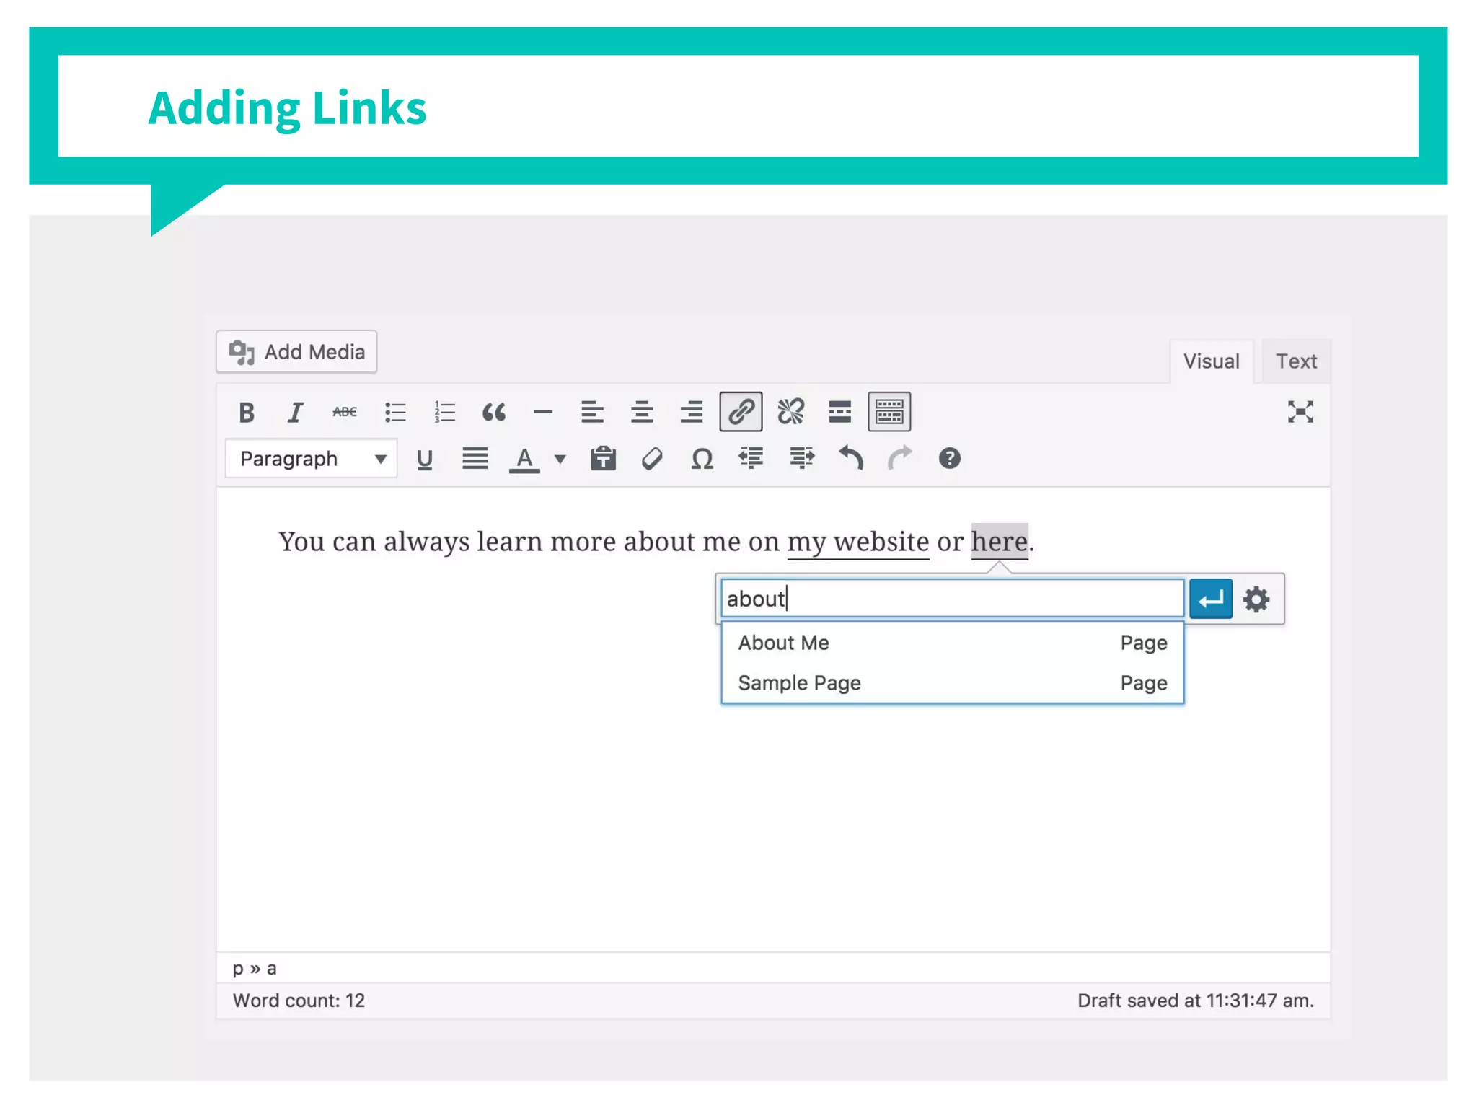The width and height of the screenshot is (1477, 1108).
Task: Toggle italic formatting
Action: (x=295, y=413)
